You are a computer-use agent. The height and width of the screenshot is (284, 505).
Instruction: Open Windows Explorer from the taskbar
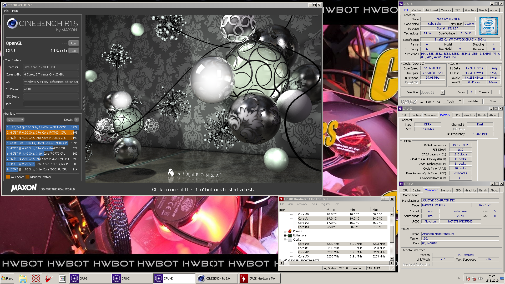[x=23, y=278]
